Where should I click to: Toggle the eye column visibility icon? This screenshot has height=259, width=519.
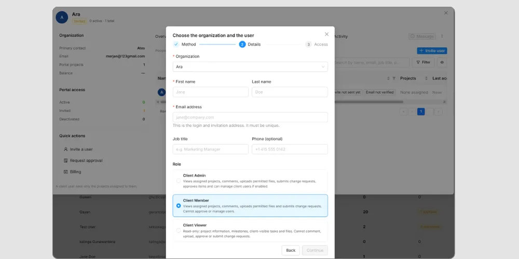coord(442,62)
